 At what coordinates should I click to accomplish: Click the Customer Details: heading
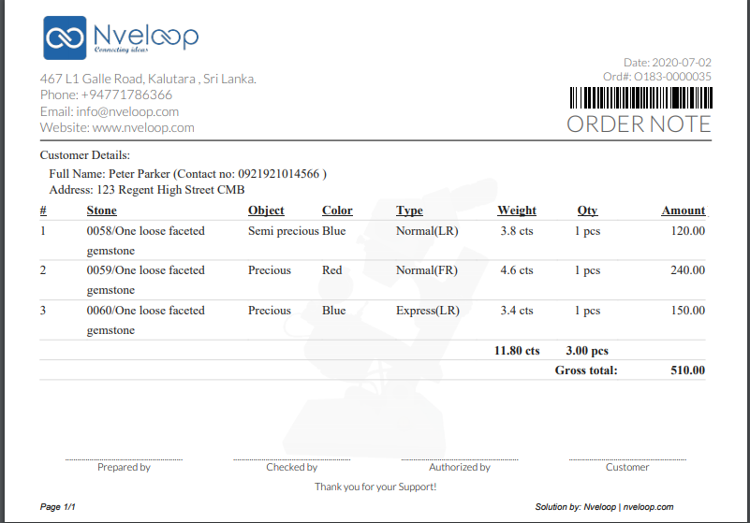pyautogui.click(x=84, y=155)
